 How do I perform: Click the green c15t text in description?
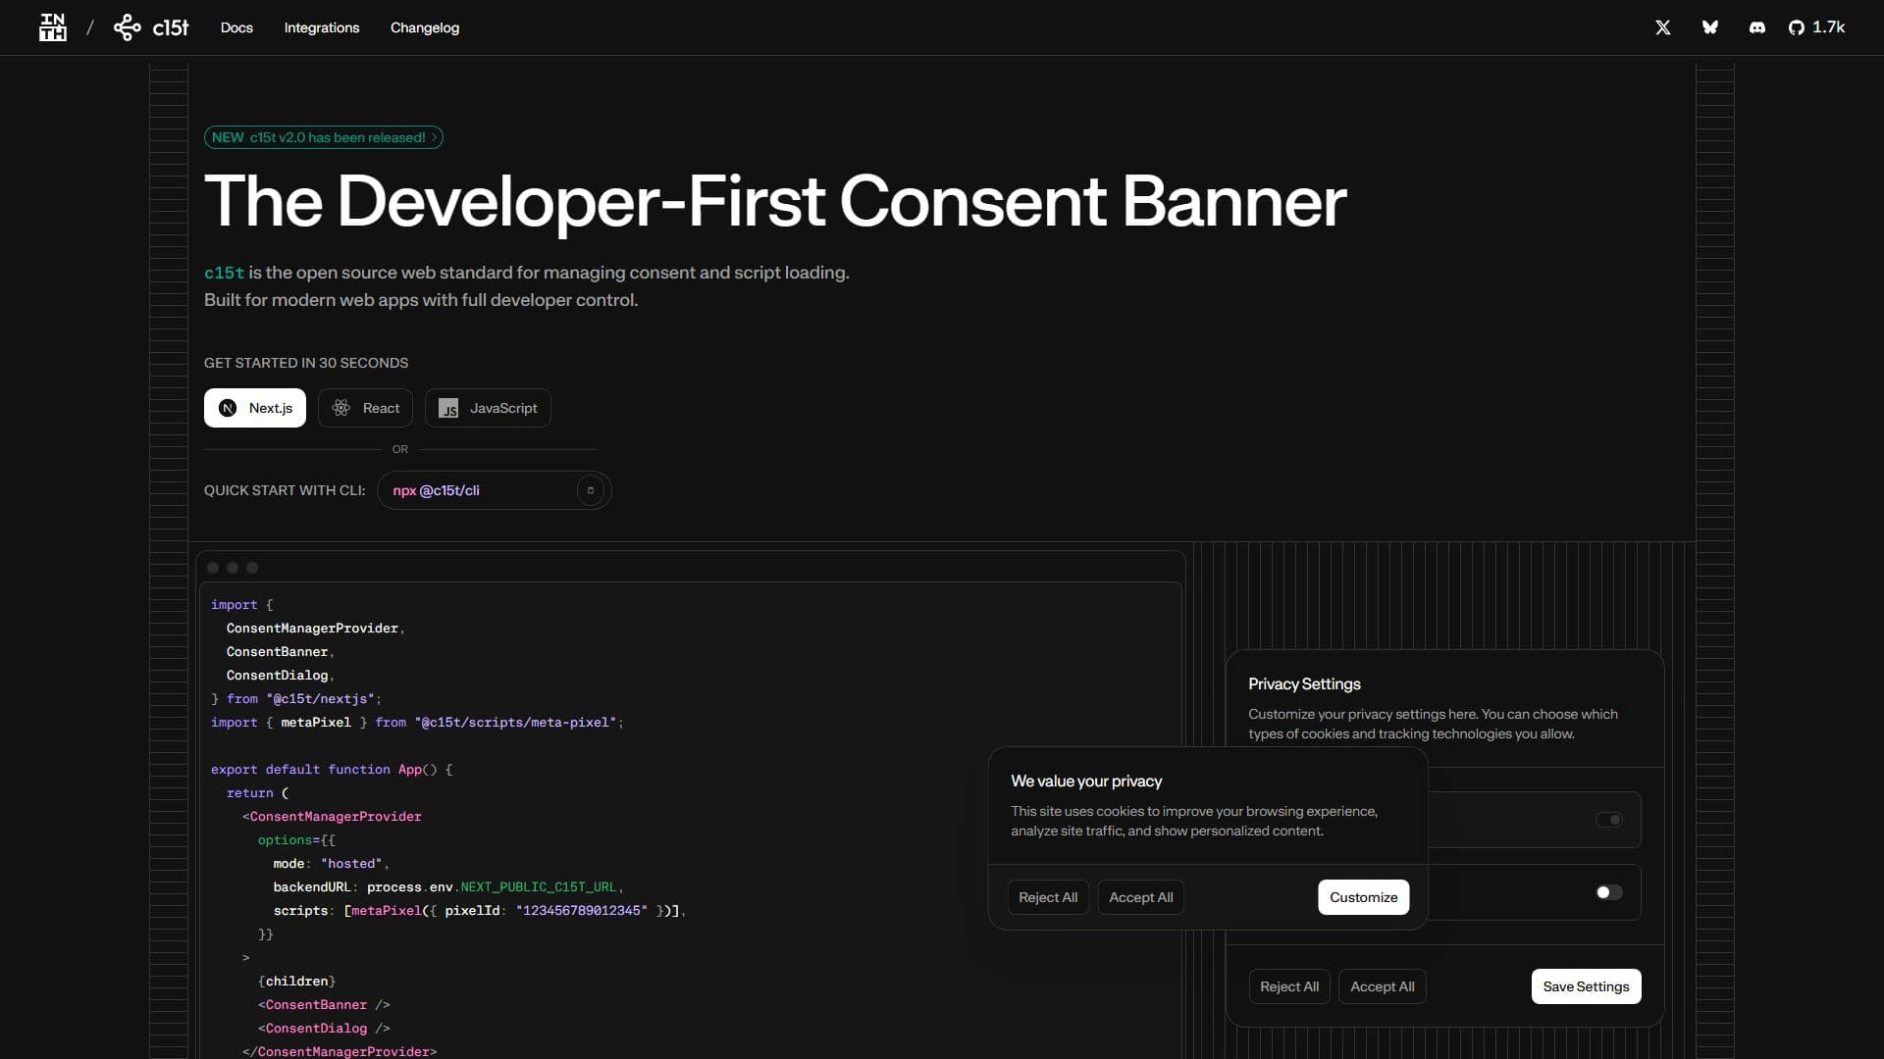coord(224,273)
